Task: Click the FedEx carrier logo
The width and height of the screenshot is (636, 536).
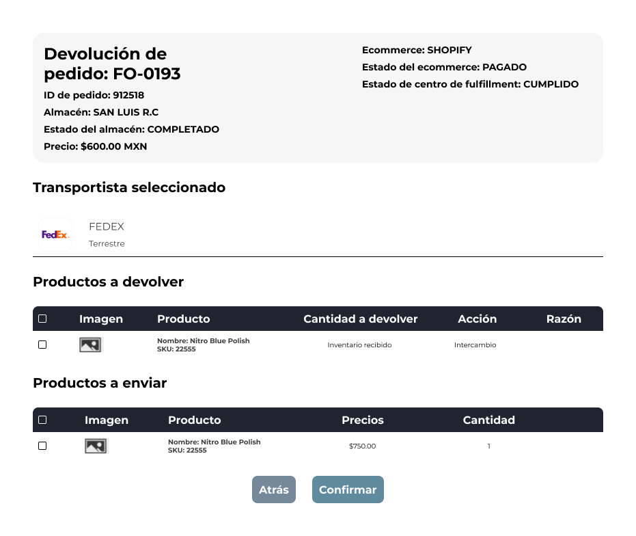Action: click(x=55, y=234)
